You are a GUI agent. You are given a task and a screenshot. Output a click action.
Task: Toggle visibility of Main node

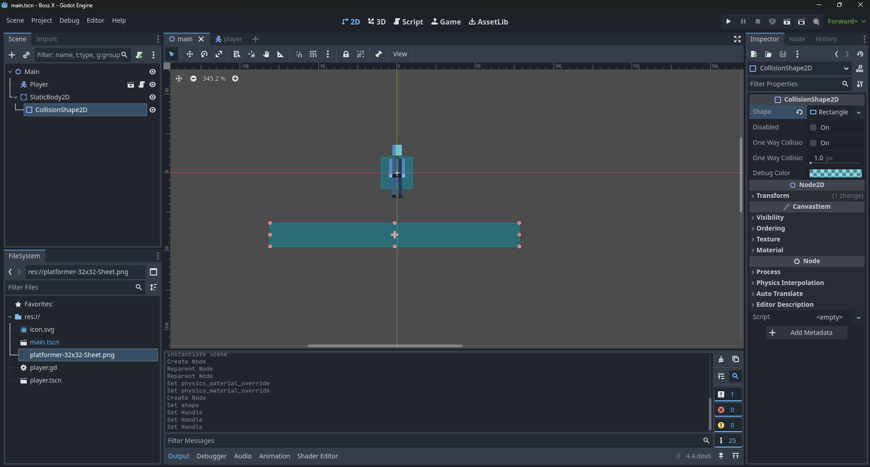click(x=153, y=72)
